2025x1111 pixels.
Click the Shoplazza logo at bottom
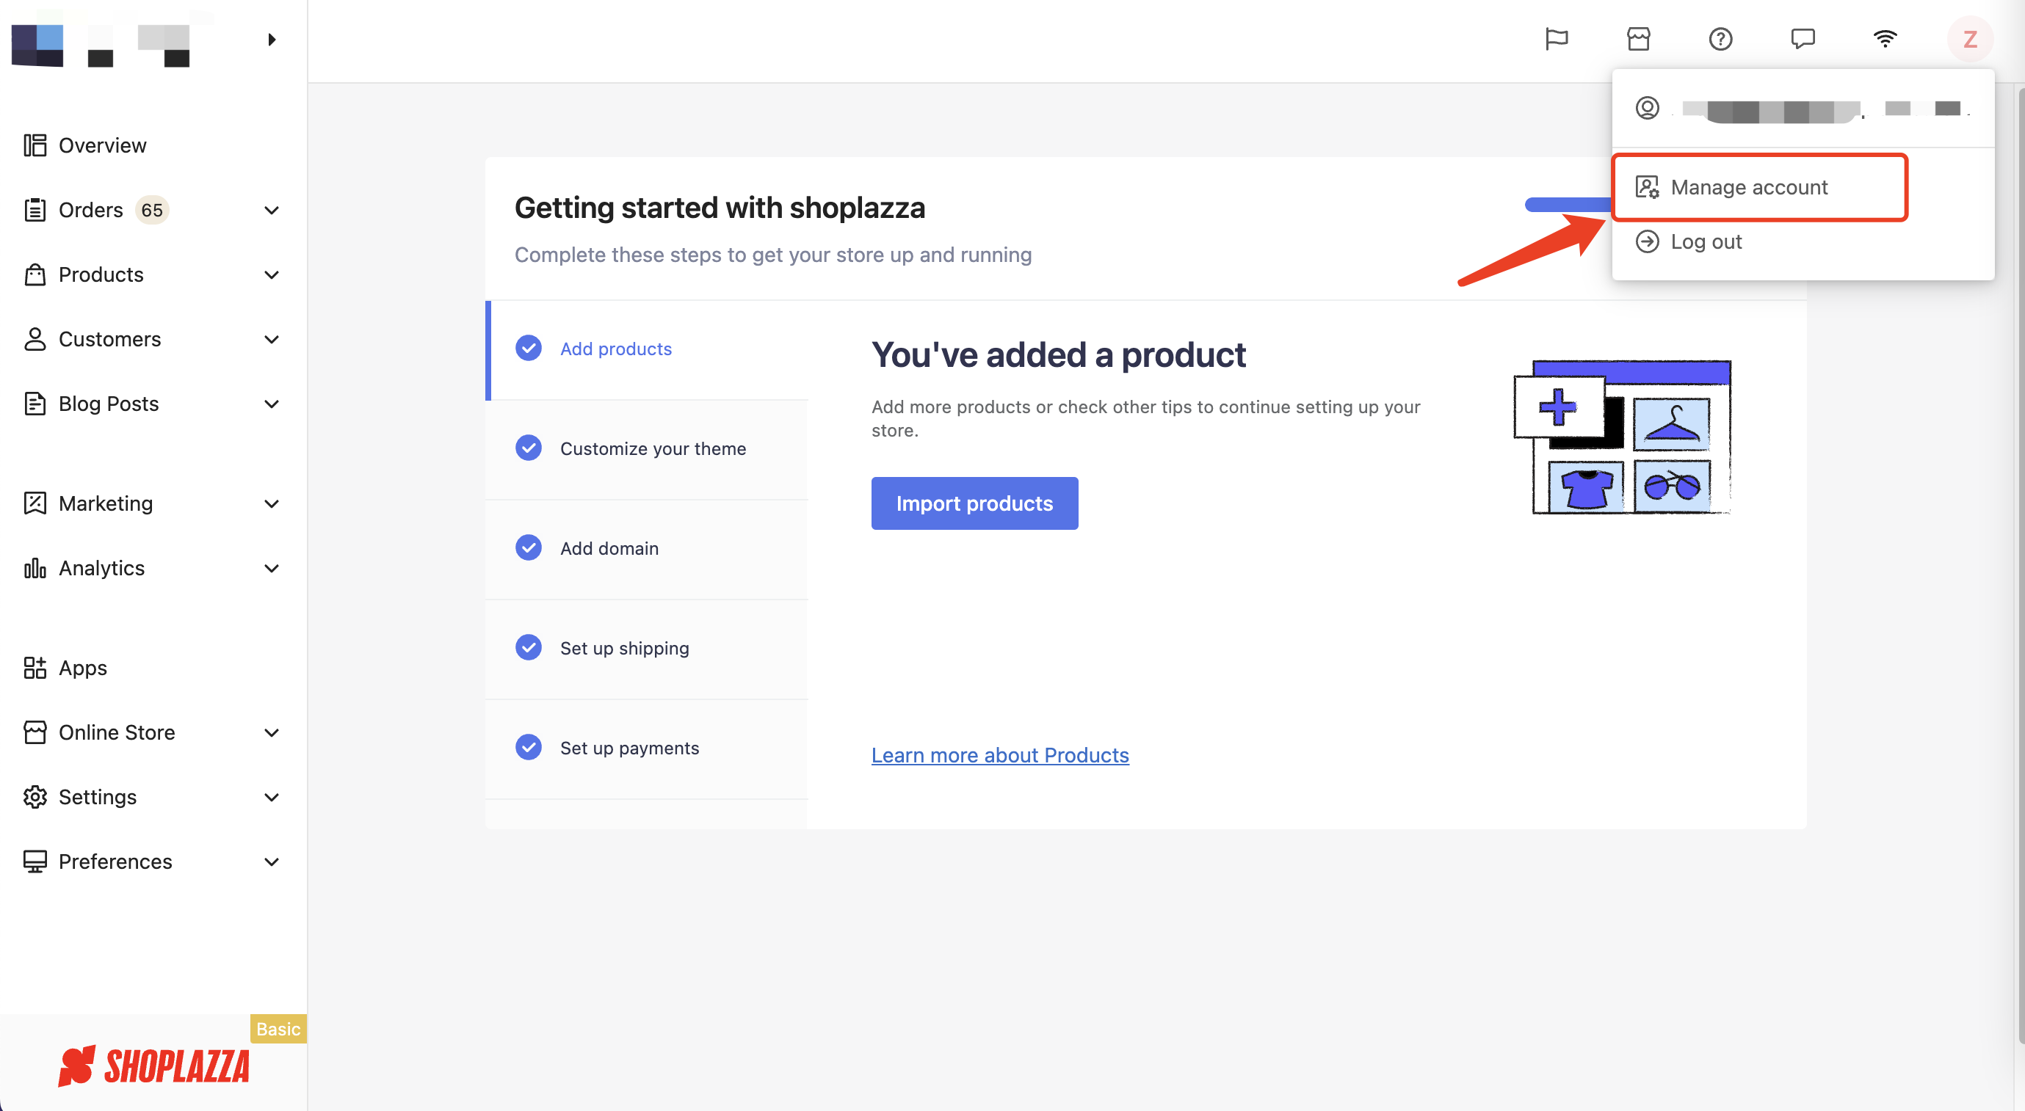click(154, 1066)
